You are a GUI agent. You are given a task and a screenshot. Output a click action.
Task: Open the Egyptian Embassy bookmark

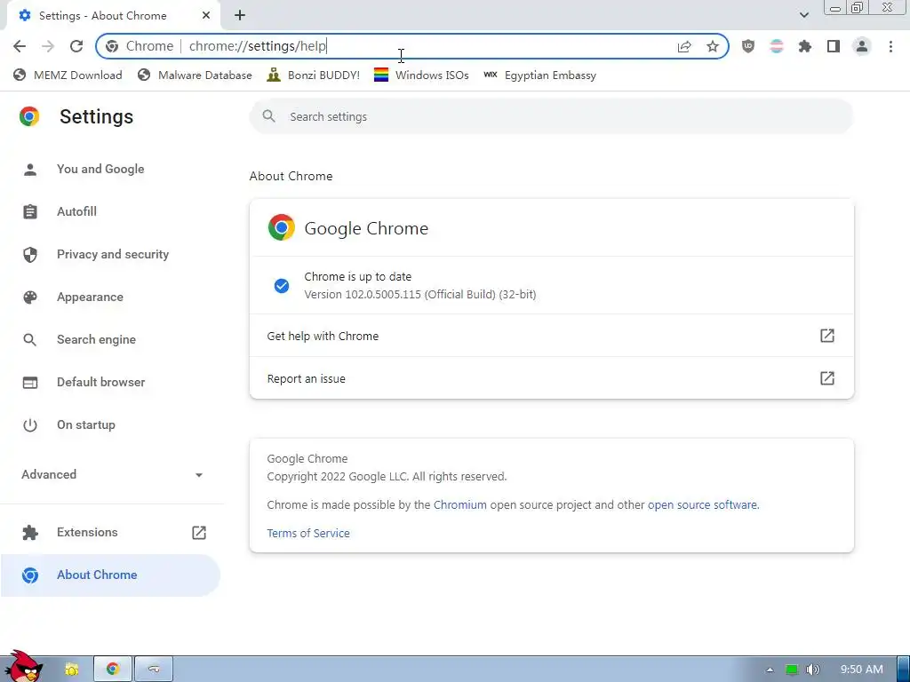point(539,75)
